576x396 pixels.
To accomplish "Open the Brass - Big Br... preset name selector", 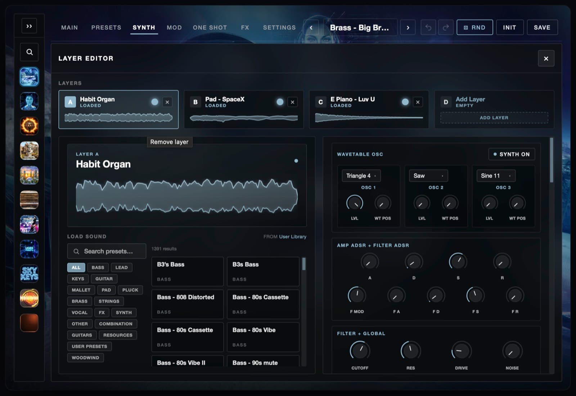I will [360, 27].
